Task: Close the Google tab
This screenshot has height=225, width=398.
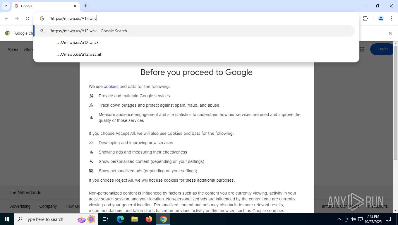Action: click(x=75, y=6)
